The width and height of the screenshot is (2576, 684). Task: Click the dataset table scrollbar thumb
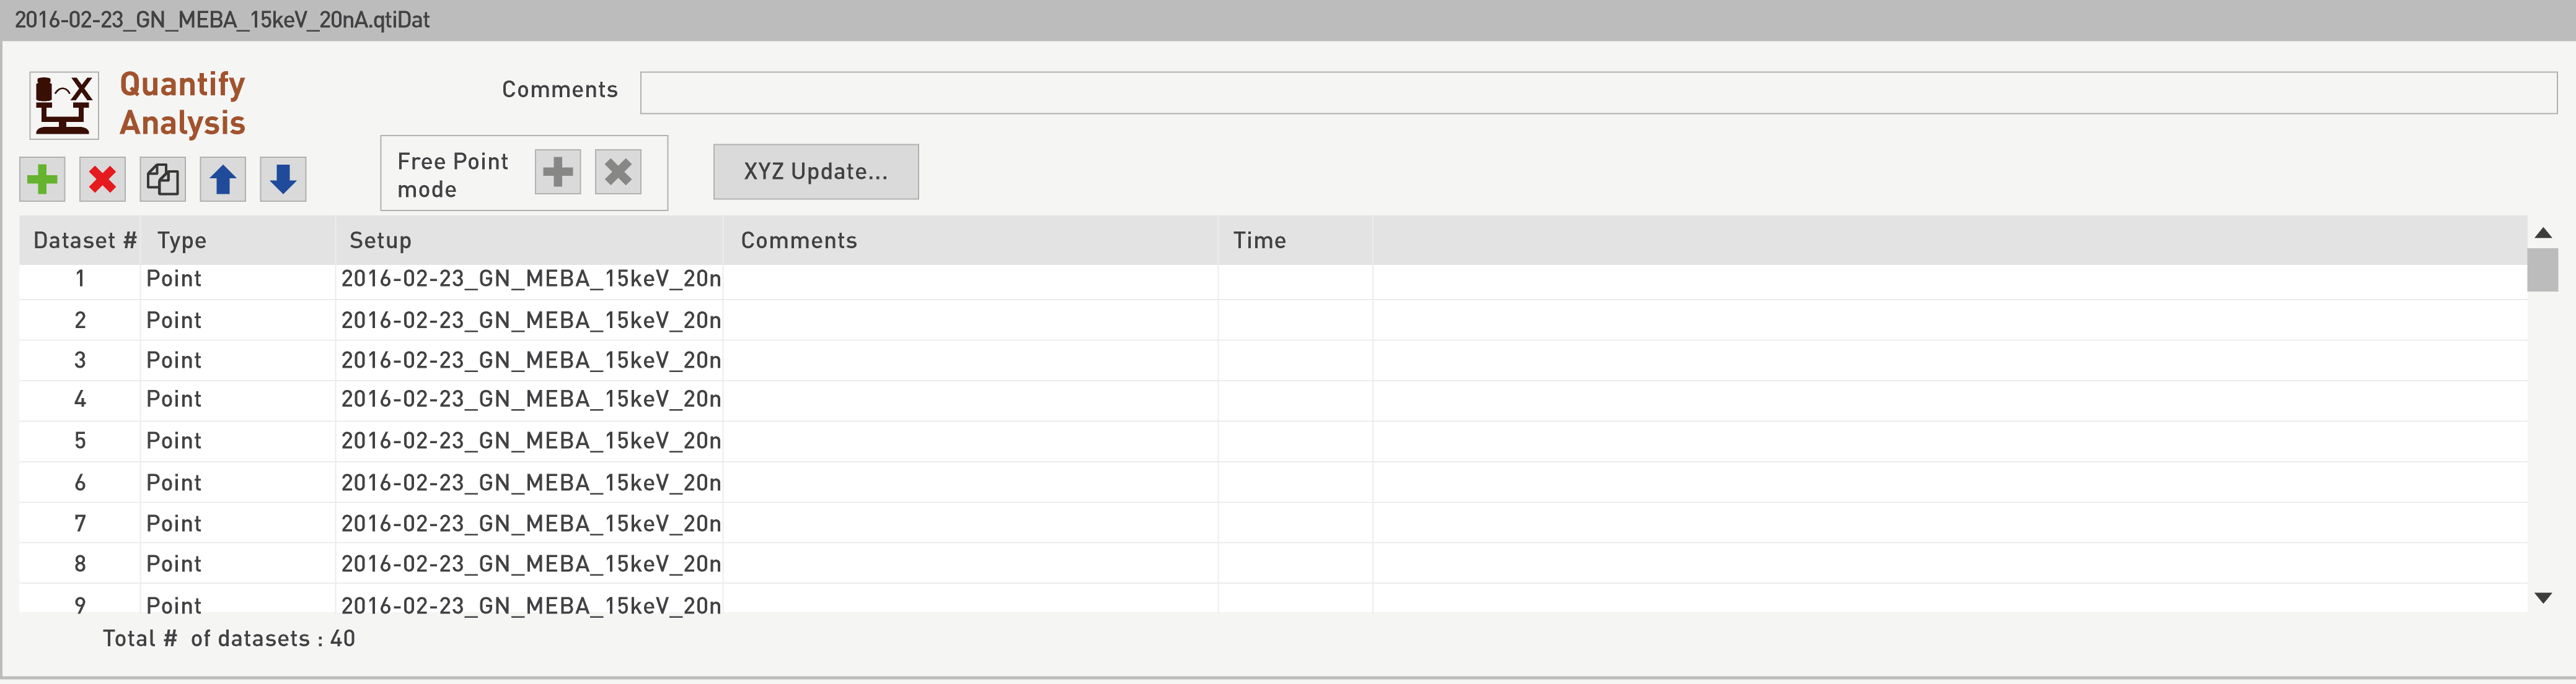click(2542, 270)
